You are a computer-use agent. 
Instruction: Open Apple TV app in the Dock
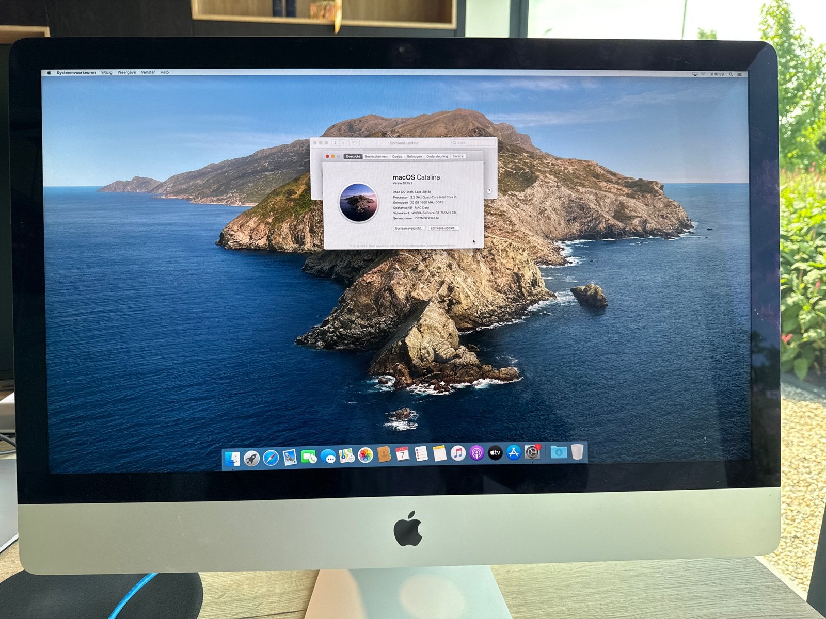coord(495,453)
